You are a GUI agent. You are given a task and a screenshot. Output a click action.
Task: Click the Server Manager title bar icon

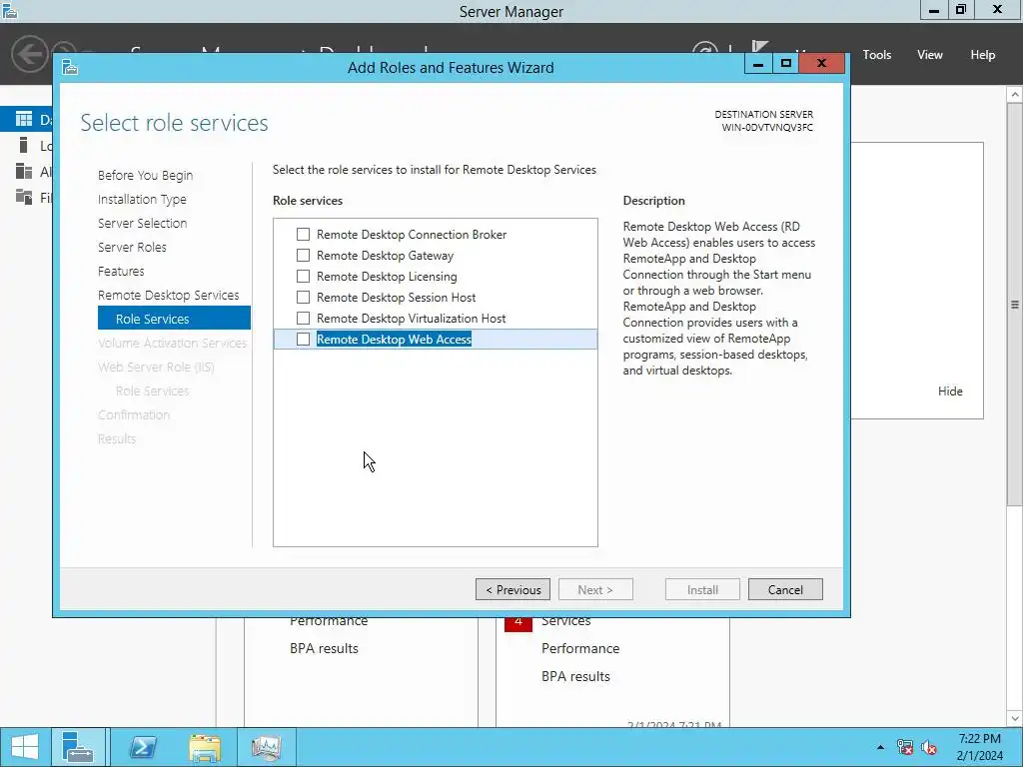coord(10,10)
